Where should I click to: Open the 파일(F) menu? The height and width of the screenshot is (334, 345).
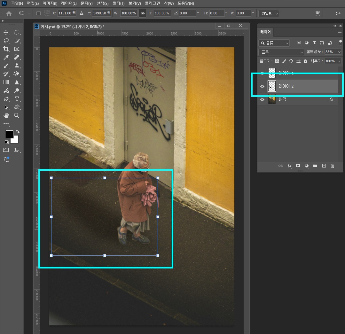17,3
